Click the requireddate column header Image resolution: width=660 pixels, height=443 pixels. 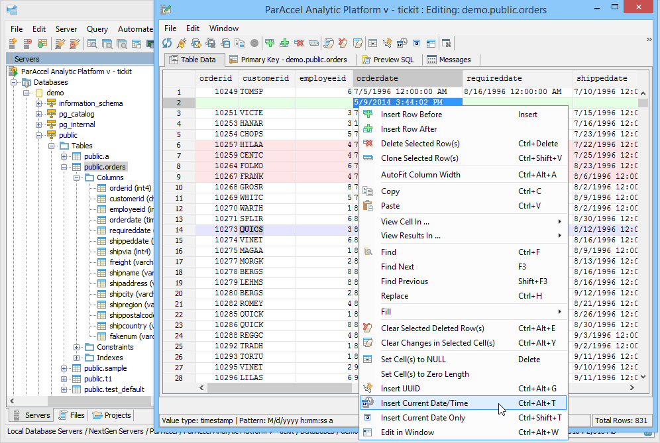click(x=518, y=78)
